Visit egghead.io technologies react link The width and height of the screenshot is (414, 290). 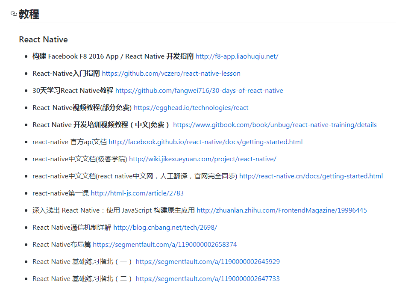pos(191,108)
